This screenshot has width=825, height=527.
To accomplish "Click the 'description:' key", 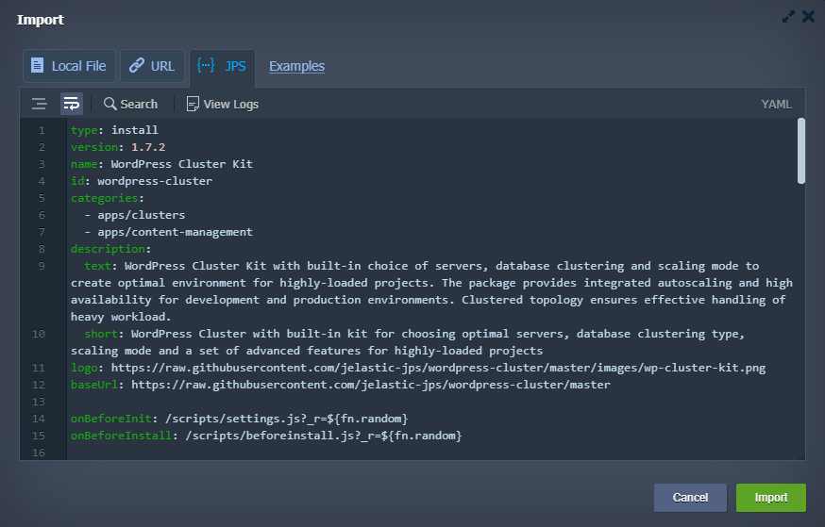I will (111, 249).
